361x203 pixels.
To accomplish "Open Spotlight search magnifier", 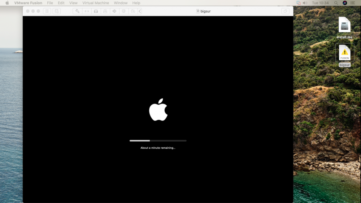I will click(336, 3).
